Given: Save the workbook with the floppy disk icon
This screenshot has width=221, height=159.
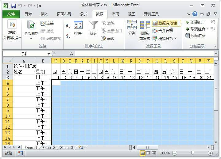Looking at the screenshot, I should tap(14, 6).
